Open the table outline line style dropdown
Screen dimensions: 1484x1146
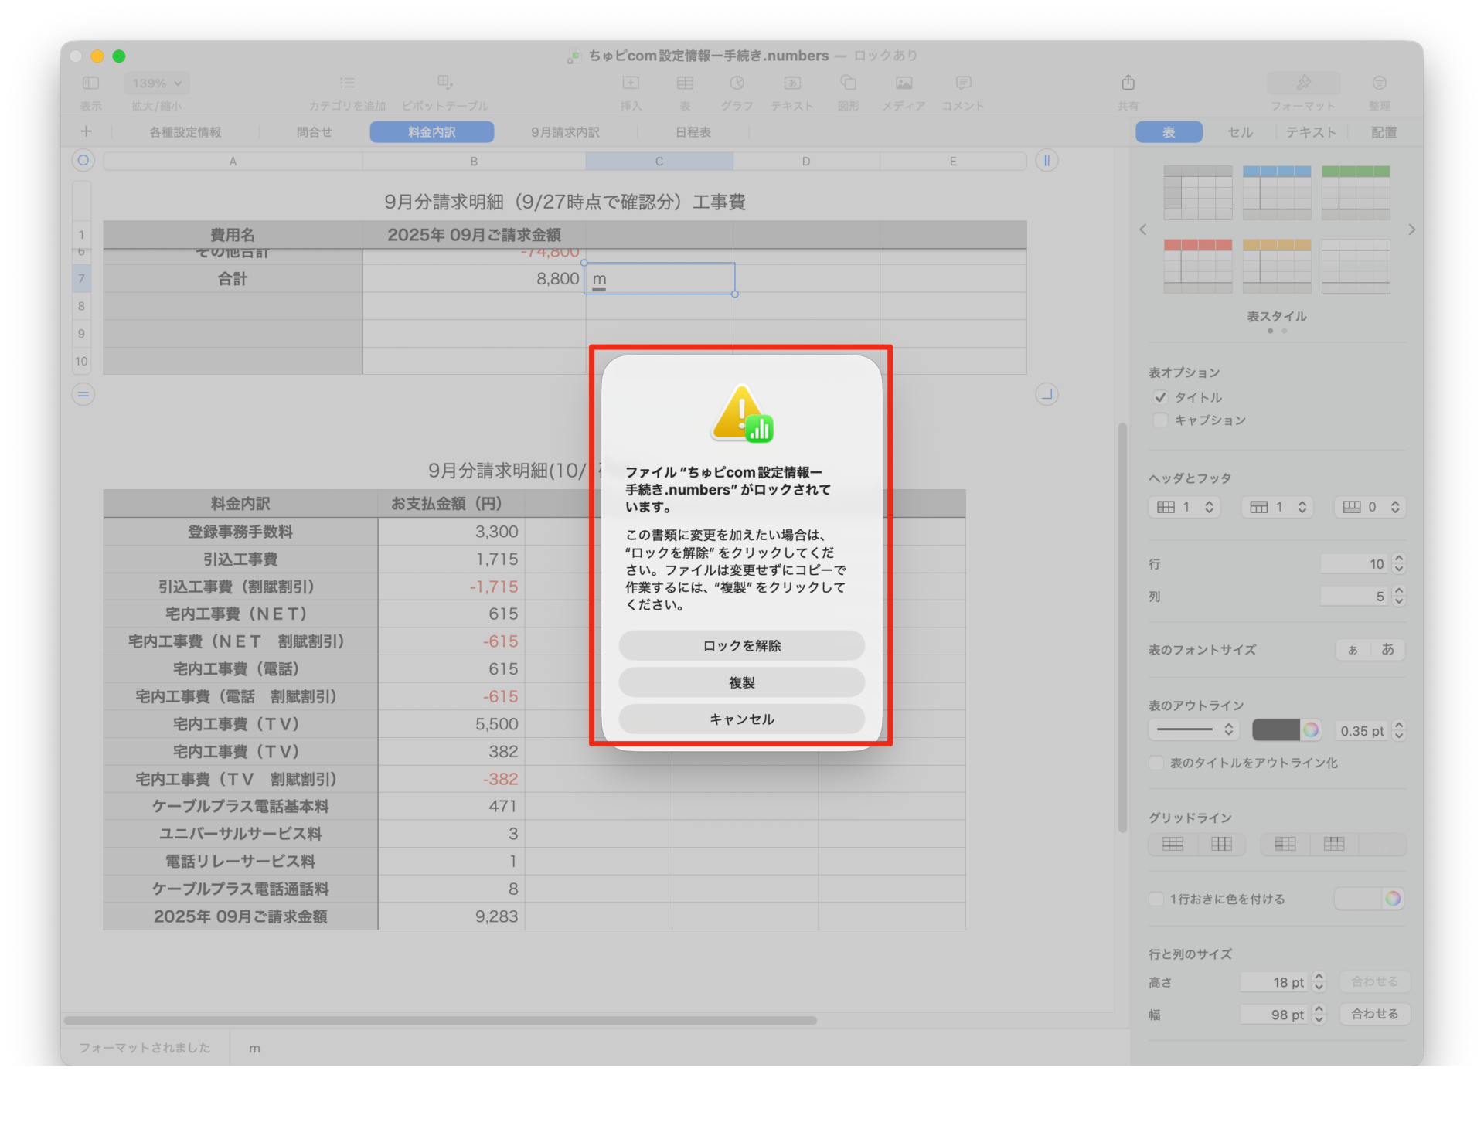click(x=1193, y=729)
